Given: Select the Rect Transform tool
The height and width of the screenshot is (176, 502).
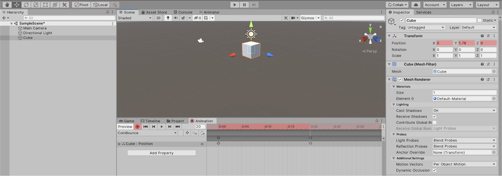Looking at the screenshot, I should pos(45,5).
